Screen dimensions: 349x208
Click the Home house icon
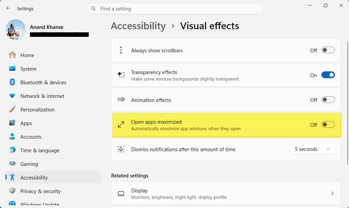click(12, 55)
